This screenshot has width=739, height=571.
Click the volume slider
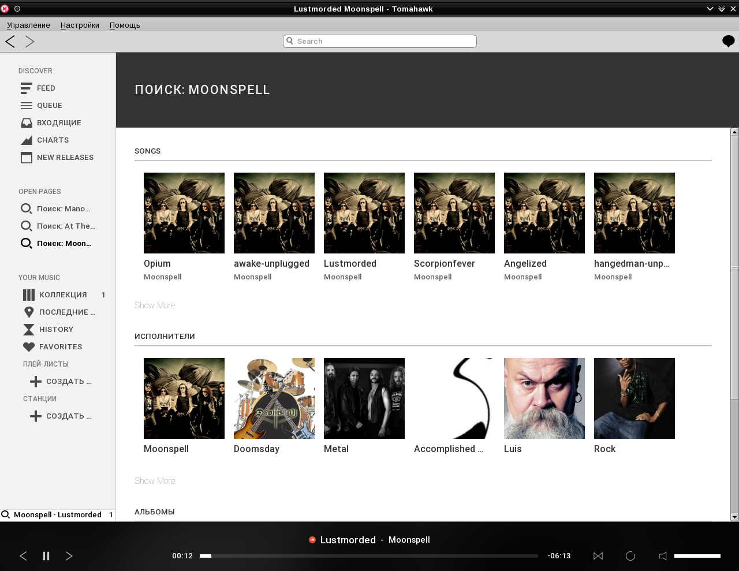tap(697, 556)
